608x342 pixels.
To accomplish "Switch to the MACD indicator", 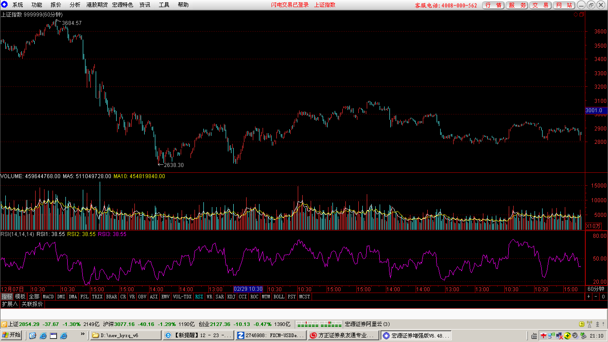I will pos(48,297).
